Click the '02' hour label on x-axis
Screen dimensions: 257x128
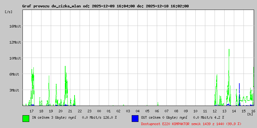click(x=119, y=111)
